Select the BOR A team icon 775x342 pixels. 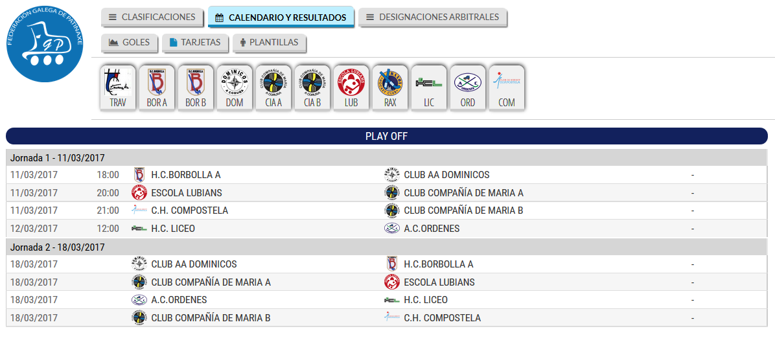click(x=157, y=88)
